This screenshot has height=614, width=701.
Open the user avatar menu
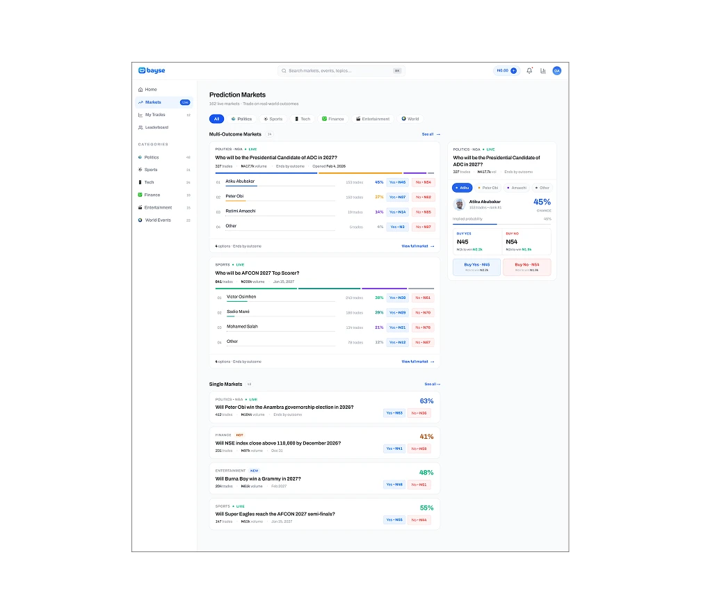556,71
